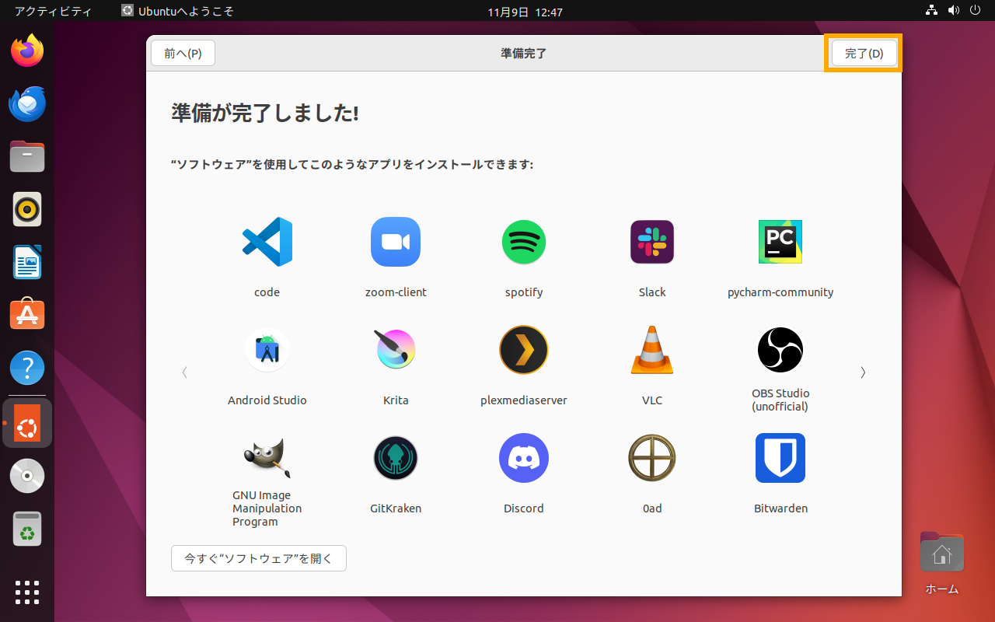Select the Visual Studio Code app icon
The height and width of the screenshot is (622, 995).
pyautogui.click(x=267, y=242)
